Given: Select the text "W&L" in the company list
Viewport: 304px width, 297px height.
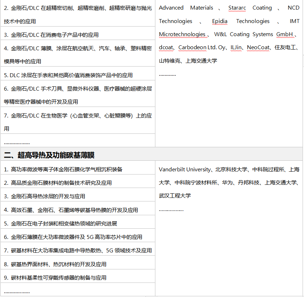Looking at the screenshot, I should [x=220, y=34].
